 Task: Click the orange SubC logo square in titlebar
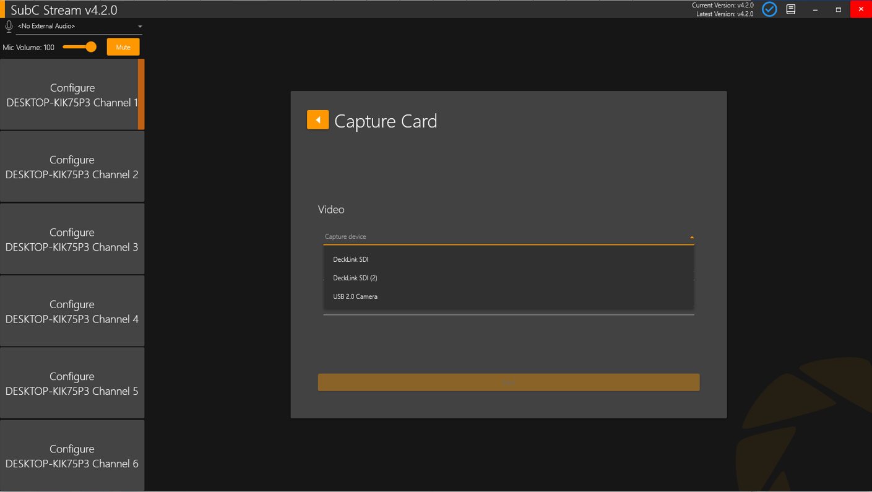pos(3,9)
